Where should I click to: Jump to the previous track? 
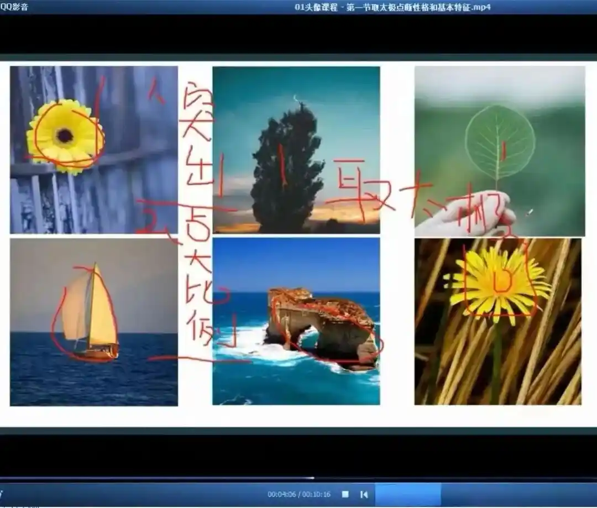click(364, 494)
